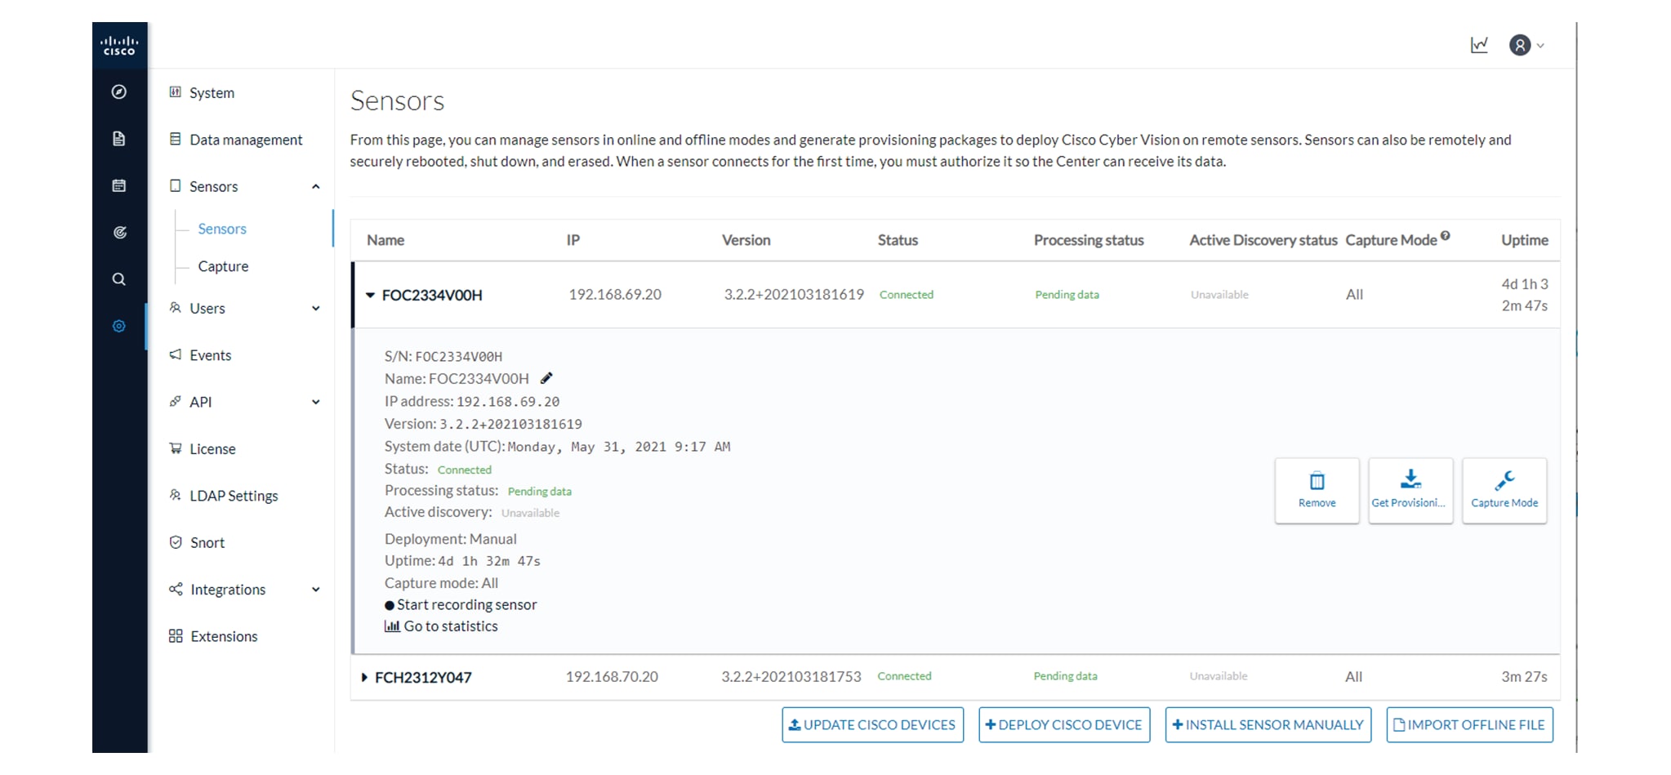This screenshot has width=1671, height=775.
Task: Expand the Users menu group
Action: coord(315,308)
